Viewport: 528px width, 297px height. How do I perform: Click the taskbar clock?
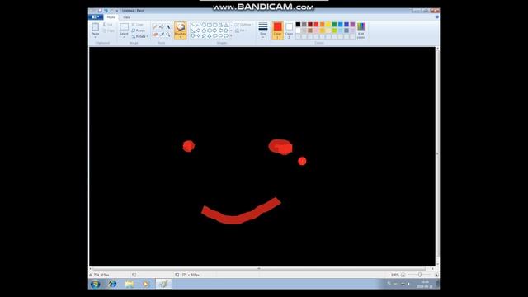pyautogui.click(x=425, y=284)
